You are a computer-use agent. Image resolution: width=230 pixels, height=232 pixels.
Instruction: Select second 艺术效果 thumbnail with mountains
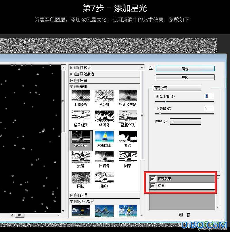pos(104,211)
